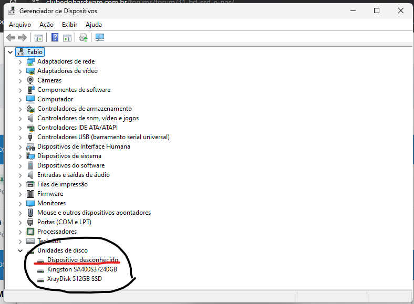The width and height of the screenshot is (414, 304).
Task: Select Dispositivos de sistema label
Action: pyautogui.click(x=69, y=156)
